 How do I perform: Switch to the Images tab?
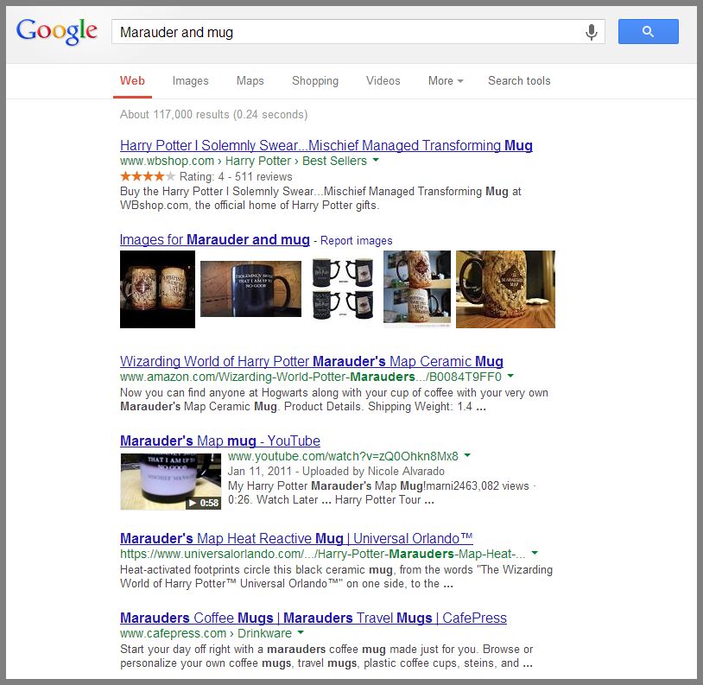(191, 80)
